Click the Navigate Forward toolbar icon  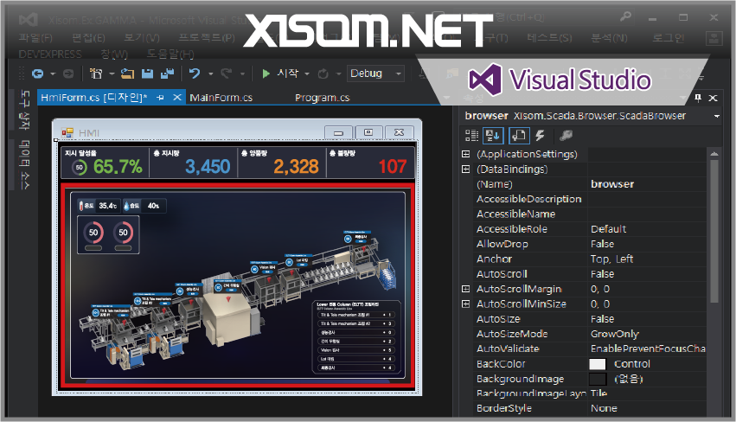[68, 74]
